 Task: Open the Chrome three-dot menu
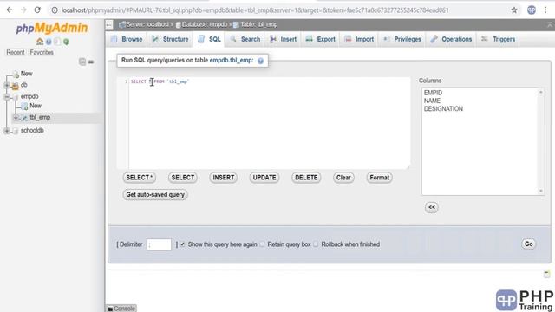[x=545, y=10]
